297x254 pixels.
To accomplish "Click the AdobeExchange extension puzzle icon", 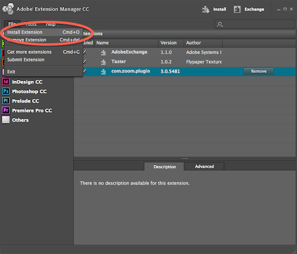I will (103, 52).
